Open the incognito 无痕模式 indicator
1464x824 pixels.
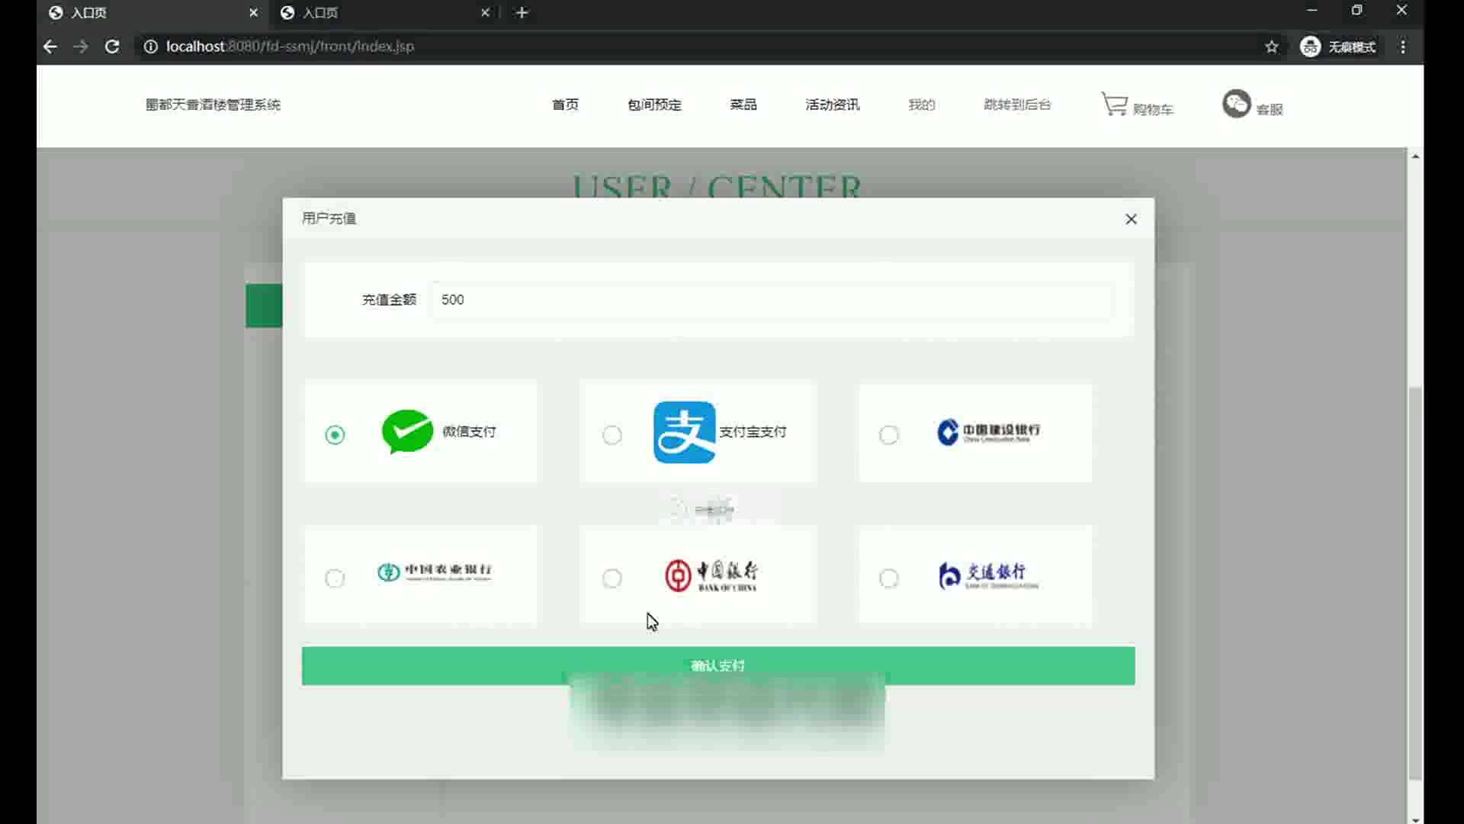(1338, 47)
